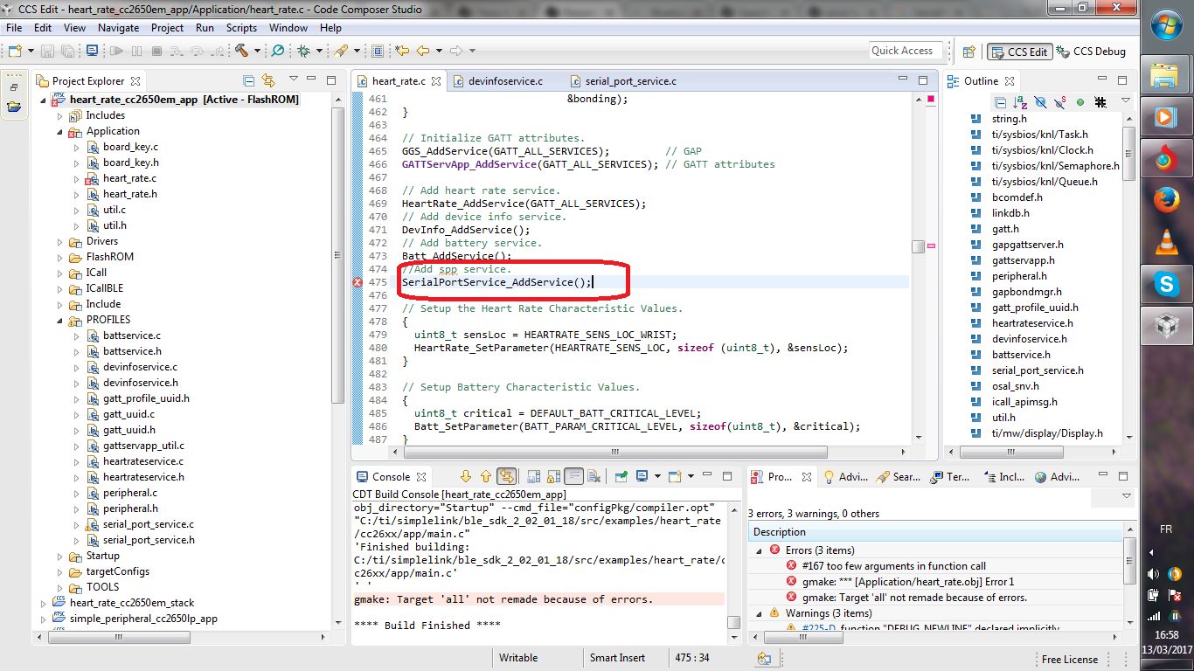Click the Save icon in main toolbar
This screenshot has width=1194, height=671.
(47, 51)
